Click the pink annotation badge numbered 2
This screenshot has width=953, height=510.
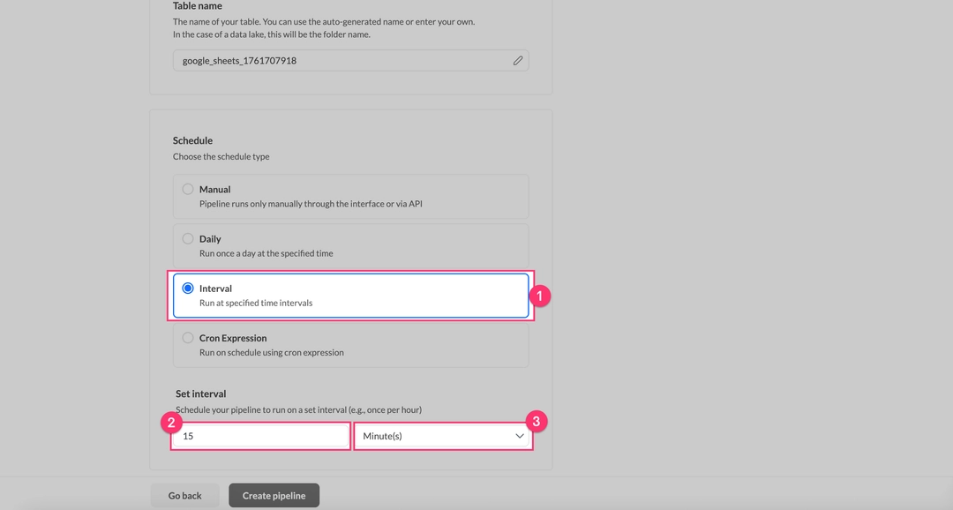[171, 422]
